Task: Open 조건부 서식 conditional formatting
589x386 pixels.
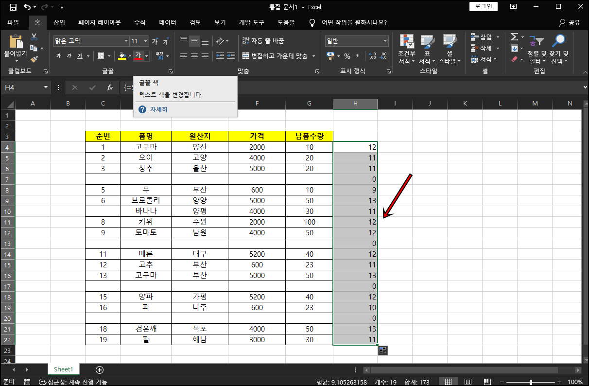Action: tap(406, 49)
